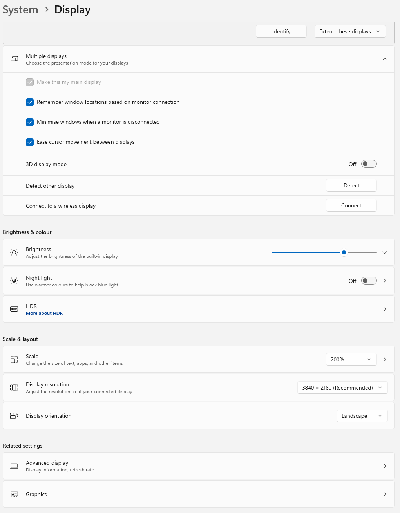Viewport: 400px width, 513px height.
Task: Open the Extend these displays dropdown
Action: [x=350, y=31]
